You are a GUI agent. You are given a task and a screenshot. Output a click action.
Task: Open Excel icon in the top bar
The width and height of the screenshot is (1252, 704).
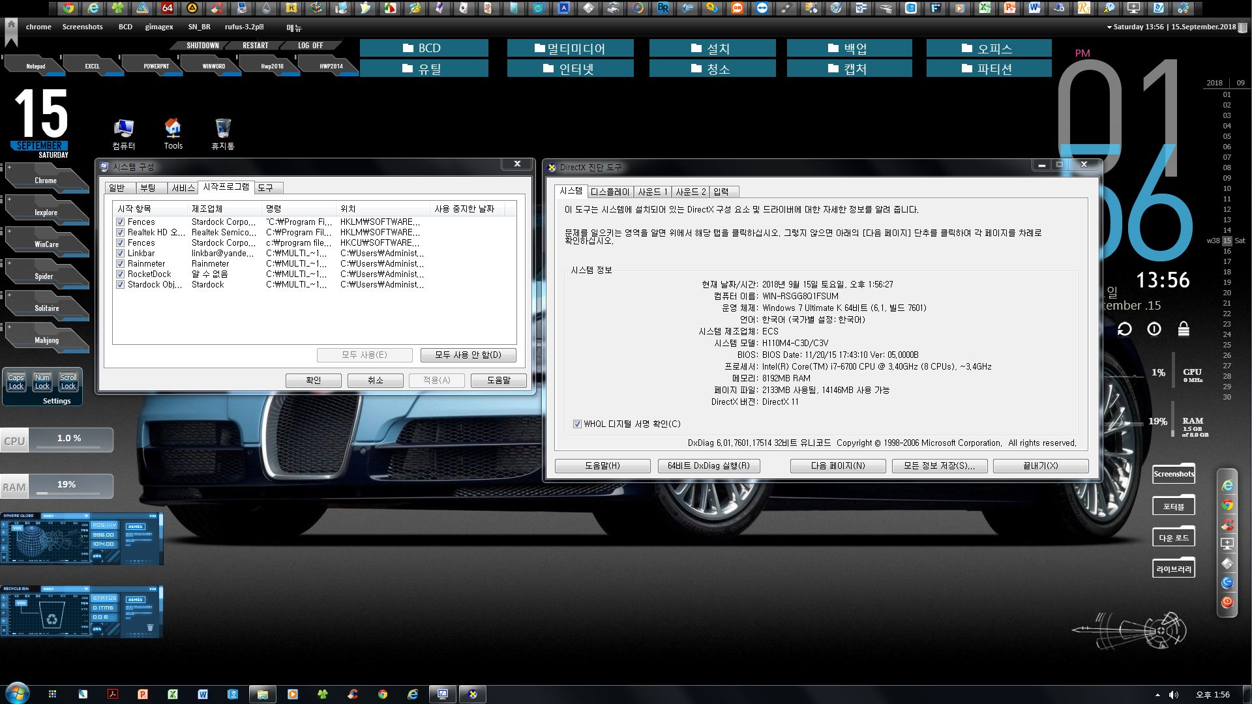pyautogui.click(x=985, y=8)
